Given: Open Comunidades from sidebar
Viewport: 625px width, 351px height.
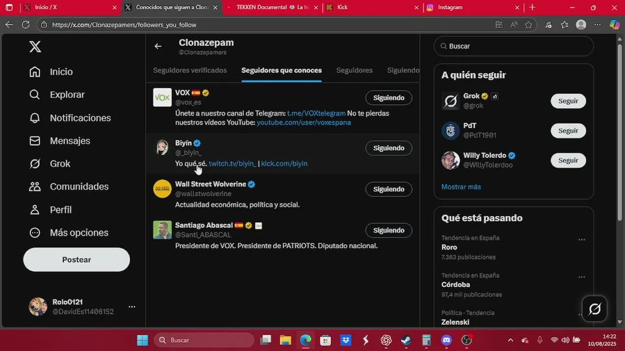Looking at the screenshot, I should [x=69, y=187].
